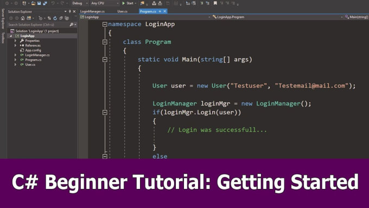Switch to the User.cs editor tab
Screen dimensions: 369x208
pos(123,11)
